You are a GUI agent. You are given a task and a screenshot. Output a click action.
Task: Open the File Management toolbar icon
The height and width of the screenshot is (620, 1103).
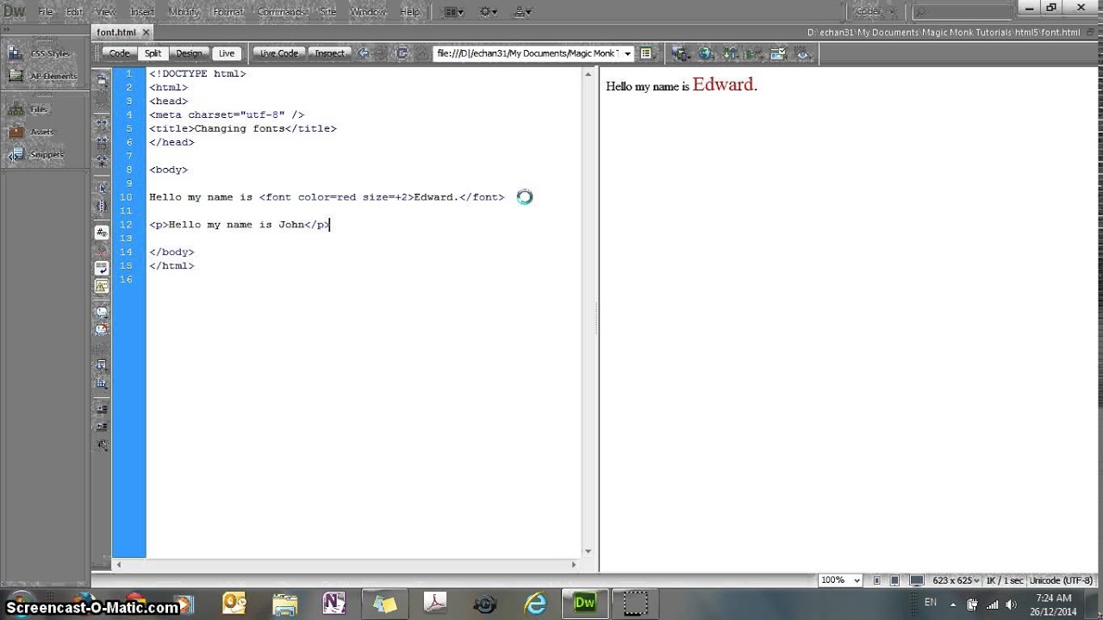680,53
